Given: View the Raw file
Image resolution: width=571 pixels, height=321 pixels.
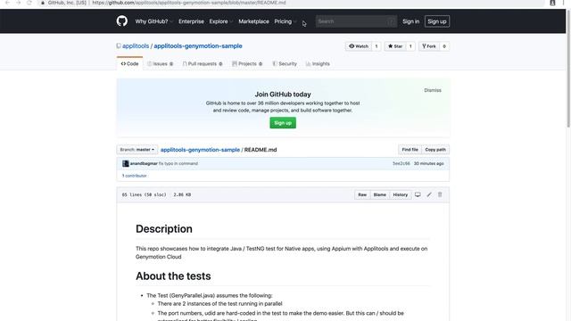Looking at the screenshot, I should [362, 194].
